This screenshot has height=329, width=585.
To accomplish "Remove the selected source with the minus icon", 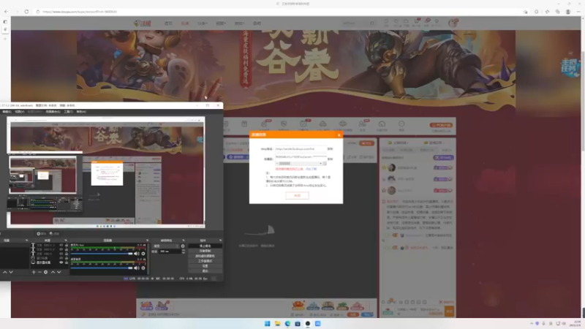I will [39, 272].
